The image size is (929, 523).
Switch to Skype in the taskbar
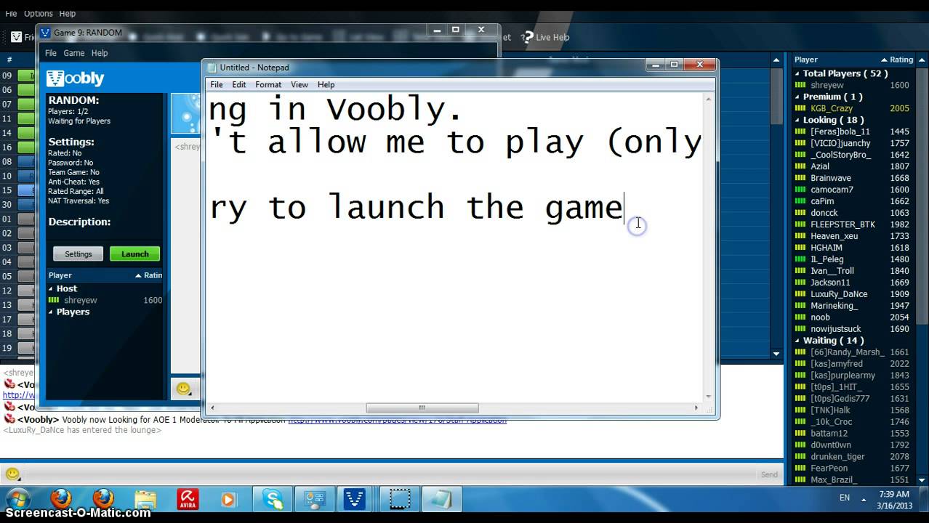(273, 499)
